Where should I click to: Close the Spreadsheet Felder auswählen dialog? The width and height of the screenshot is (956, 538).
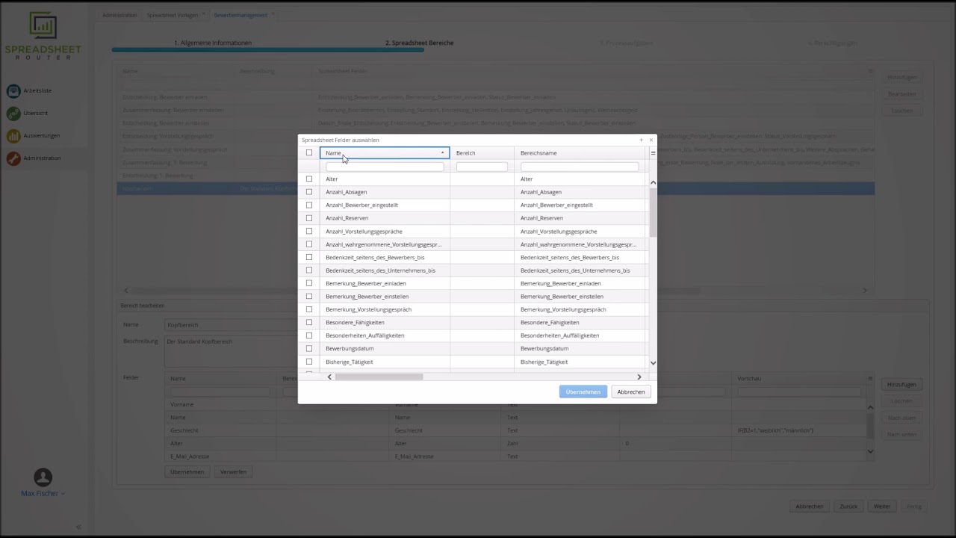(651, 140)
